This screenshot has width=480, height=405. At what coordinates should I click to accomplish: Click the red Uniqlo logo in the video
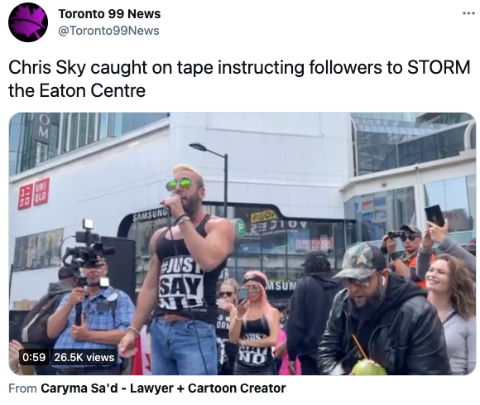coord(34,194)
